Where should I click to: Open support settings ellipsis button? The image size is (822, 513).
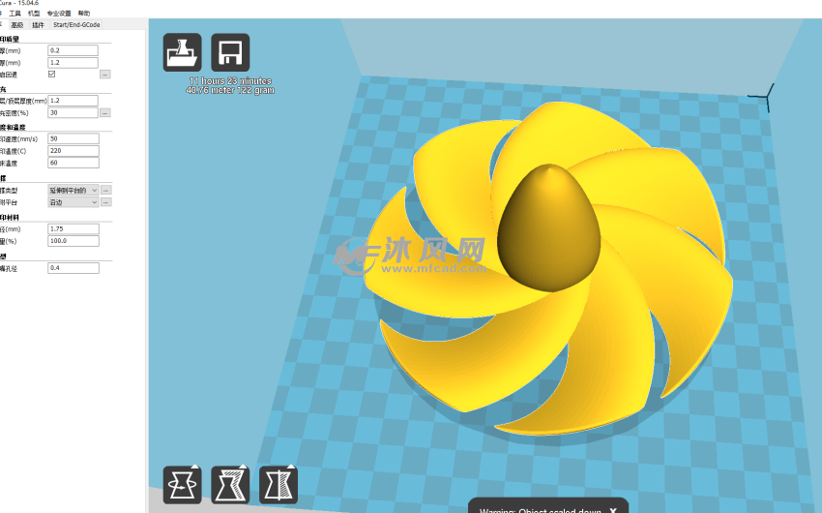[x=106, y=191]
